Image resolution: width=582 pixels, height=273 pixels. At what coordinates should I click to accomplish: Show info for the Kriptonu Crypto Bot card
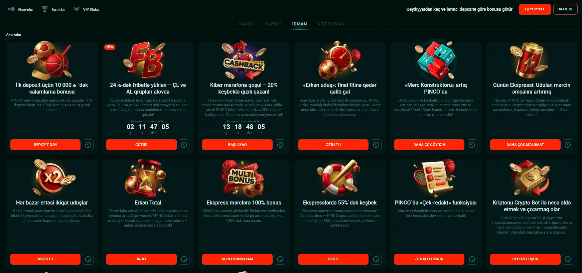568,259
